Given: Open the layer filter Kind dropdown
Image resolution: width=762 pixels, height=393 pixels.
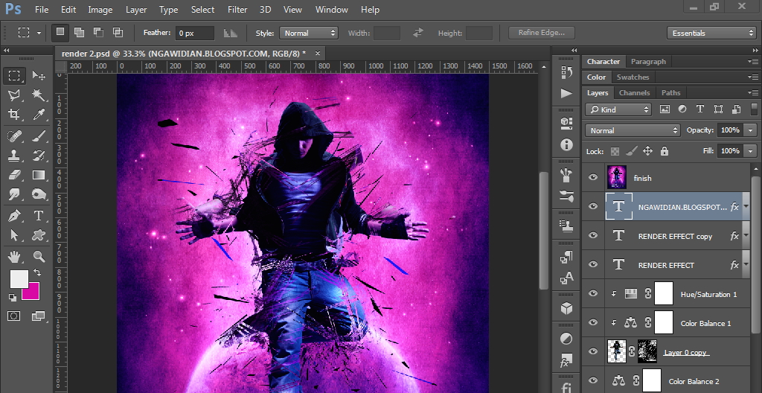Looking at the screenshot, I should tap(618, 109).
